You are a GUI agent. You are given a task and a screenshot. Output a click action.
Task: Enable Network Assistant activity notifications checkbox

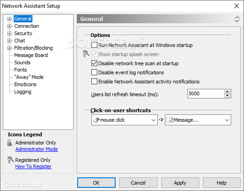tap(94, 82)
